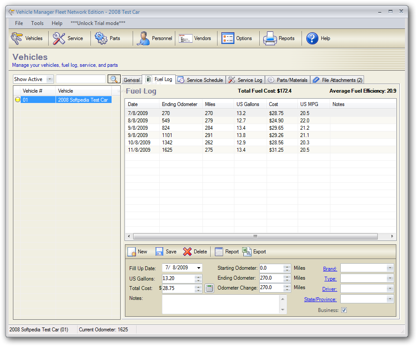Save the current fuel log entry
Screen dimensions: 417x346
166,252
